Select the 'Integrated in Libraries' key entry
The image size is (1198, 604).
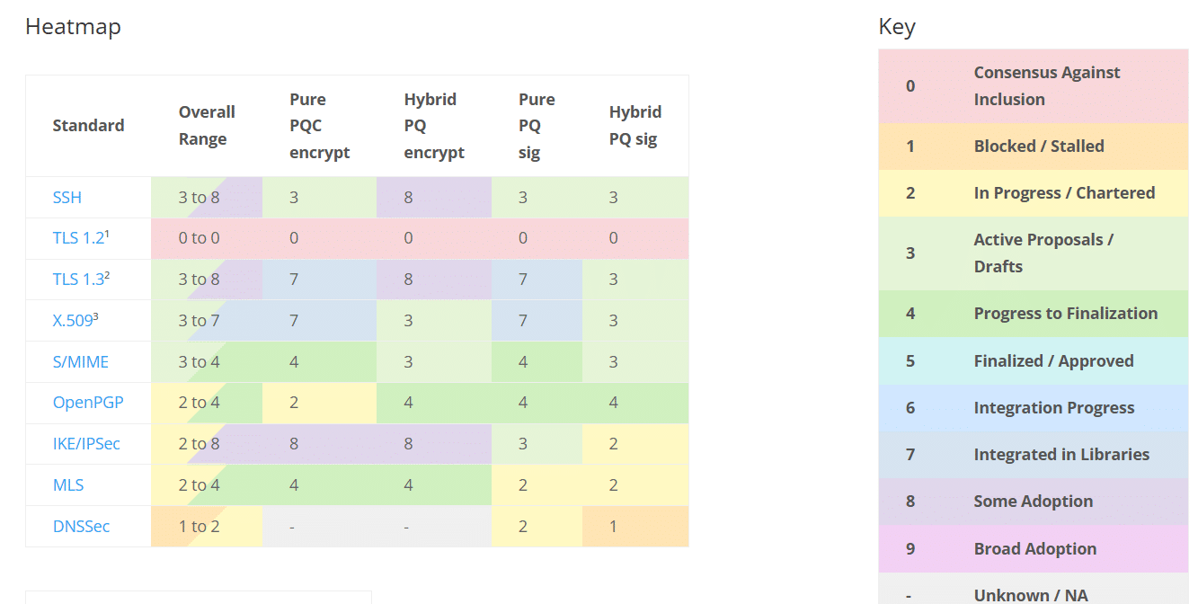1060,455
